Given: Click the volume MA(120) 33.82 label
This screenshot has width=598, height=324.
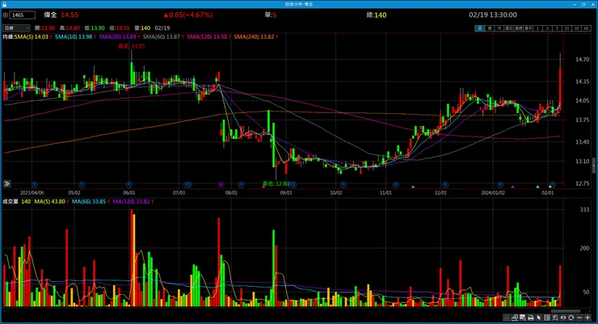Looking at the screenshot, I should tap(131, 202).
